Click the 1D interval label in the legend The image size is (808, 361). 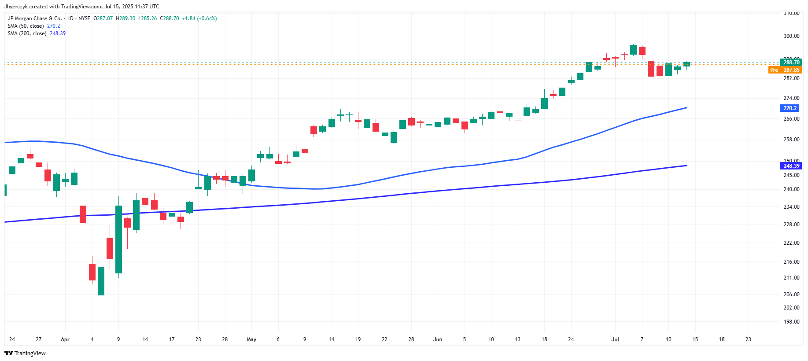tap(70, 18)
